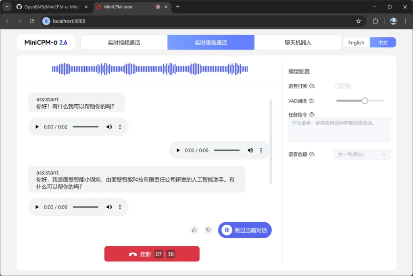This screenshot has width=413, height=276.
Task: Open more options for 0:09 audio
Action: [120, 207]
